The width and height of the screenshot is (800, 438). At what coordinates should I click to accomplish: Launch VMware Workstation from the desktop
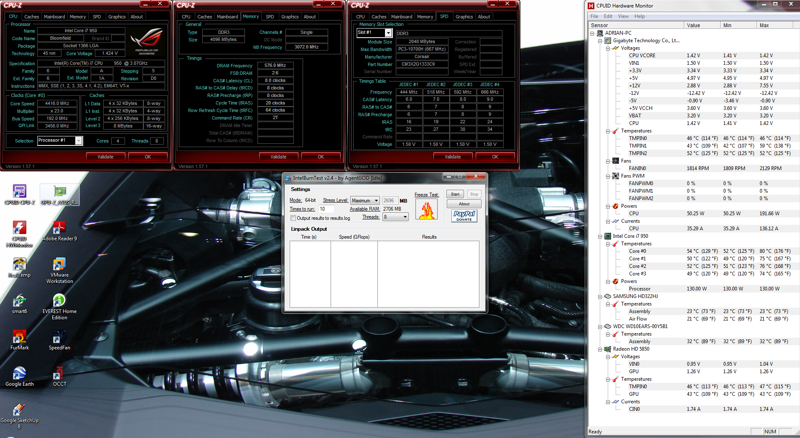tap(59, 265)
